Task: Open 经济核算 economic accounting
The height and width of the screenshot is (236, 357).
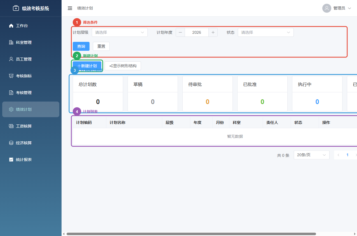Action: point(24,143)
